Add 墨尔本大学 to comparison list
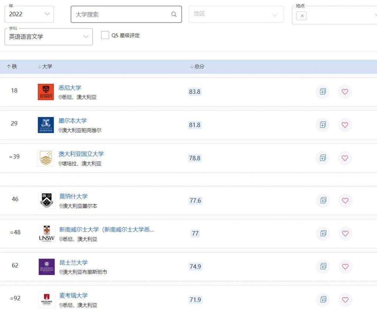The height and width of the screenshot is (313, 377). [323, 125]
